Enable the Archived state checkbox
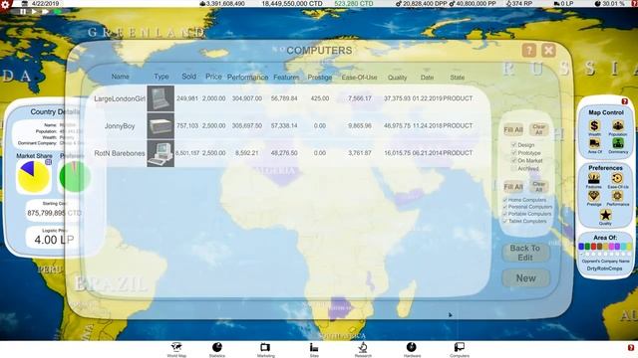The width and height of the screenshot is (638, 358). click(x=514, y=168)
